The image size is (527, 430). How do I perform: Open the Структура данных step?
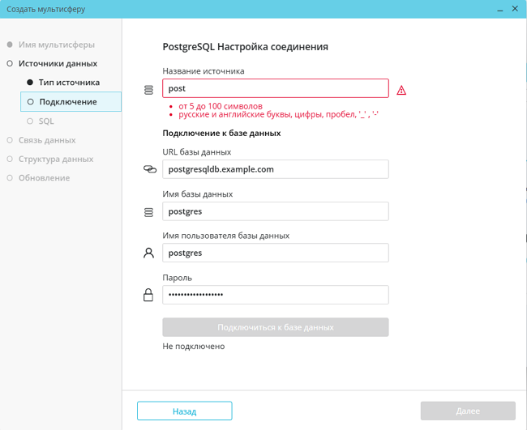click(56, 159)
